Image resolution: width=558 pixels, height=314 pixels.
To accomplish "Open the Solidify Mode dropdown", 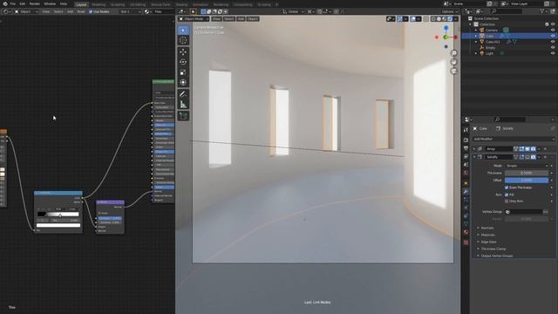I will click(527, 166).
